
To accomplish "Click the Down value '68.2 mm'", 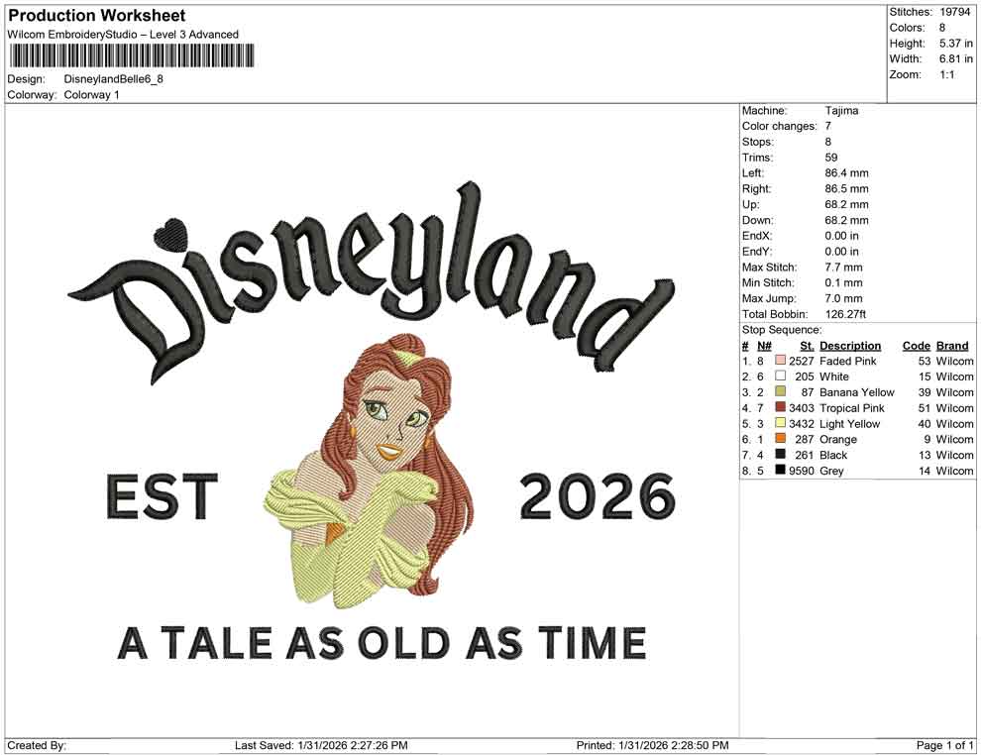I will (x=846, y=220).
